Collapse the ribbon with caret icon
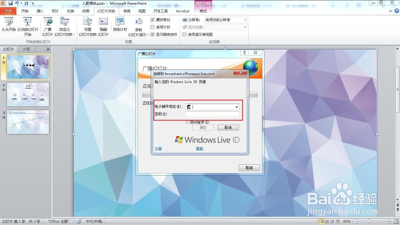The width and height of the screenshot is (400, 225). click(390, 11)
